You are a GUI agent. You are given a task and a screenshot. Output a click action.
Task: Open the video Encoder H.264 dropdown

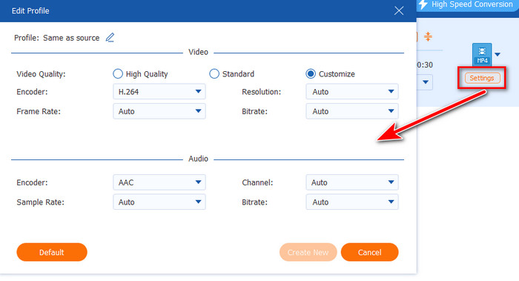pyautogui.click(x=159, y=92)
